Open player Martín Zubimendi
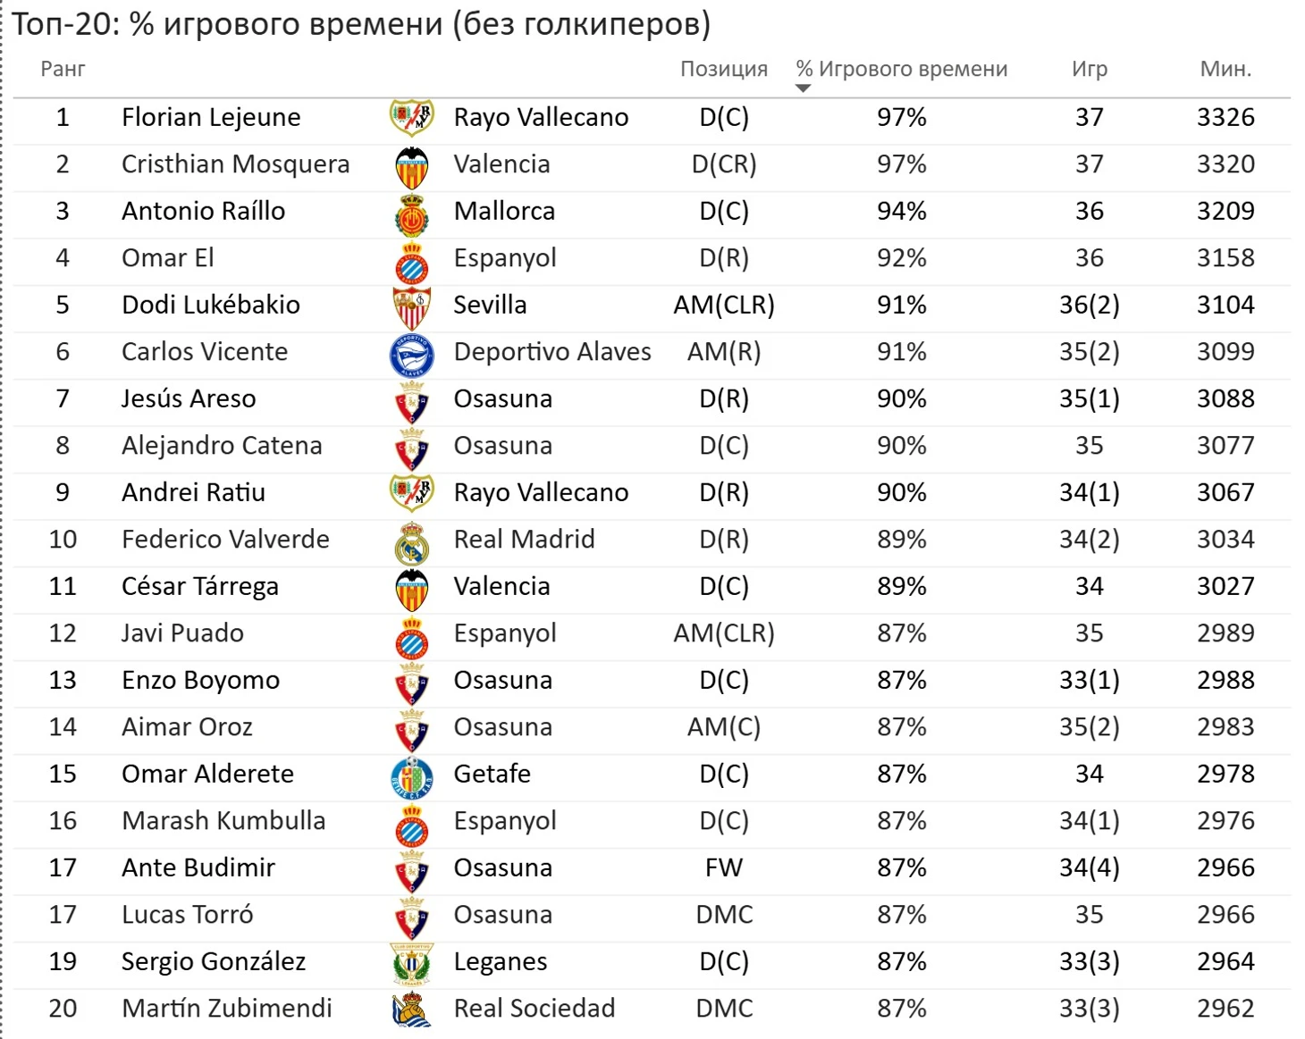This screenshot has height=1039, width=1305. tap(226, 1009)
